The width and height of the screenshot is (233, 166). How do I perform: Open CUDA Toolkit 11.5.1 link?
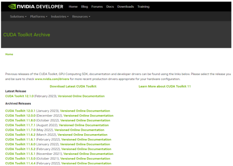(20, 154)
